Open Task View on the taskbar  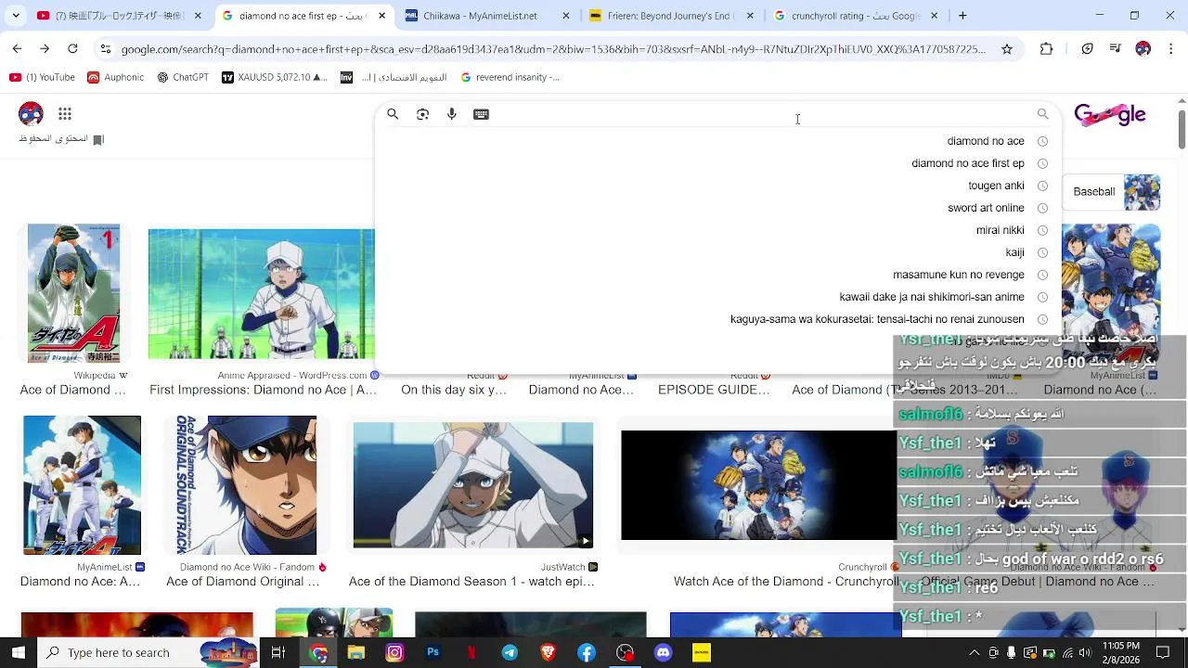278,653
